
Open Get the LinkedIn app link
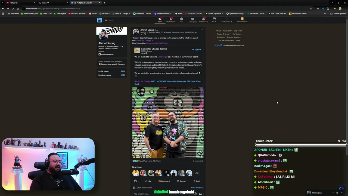226,41
